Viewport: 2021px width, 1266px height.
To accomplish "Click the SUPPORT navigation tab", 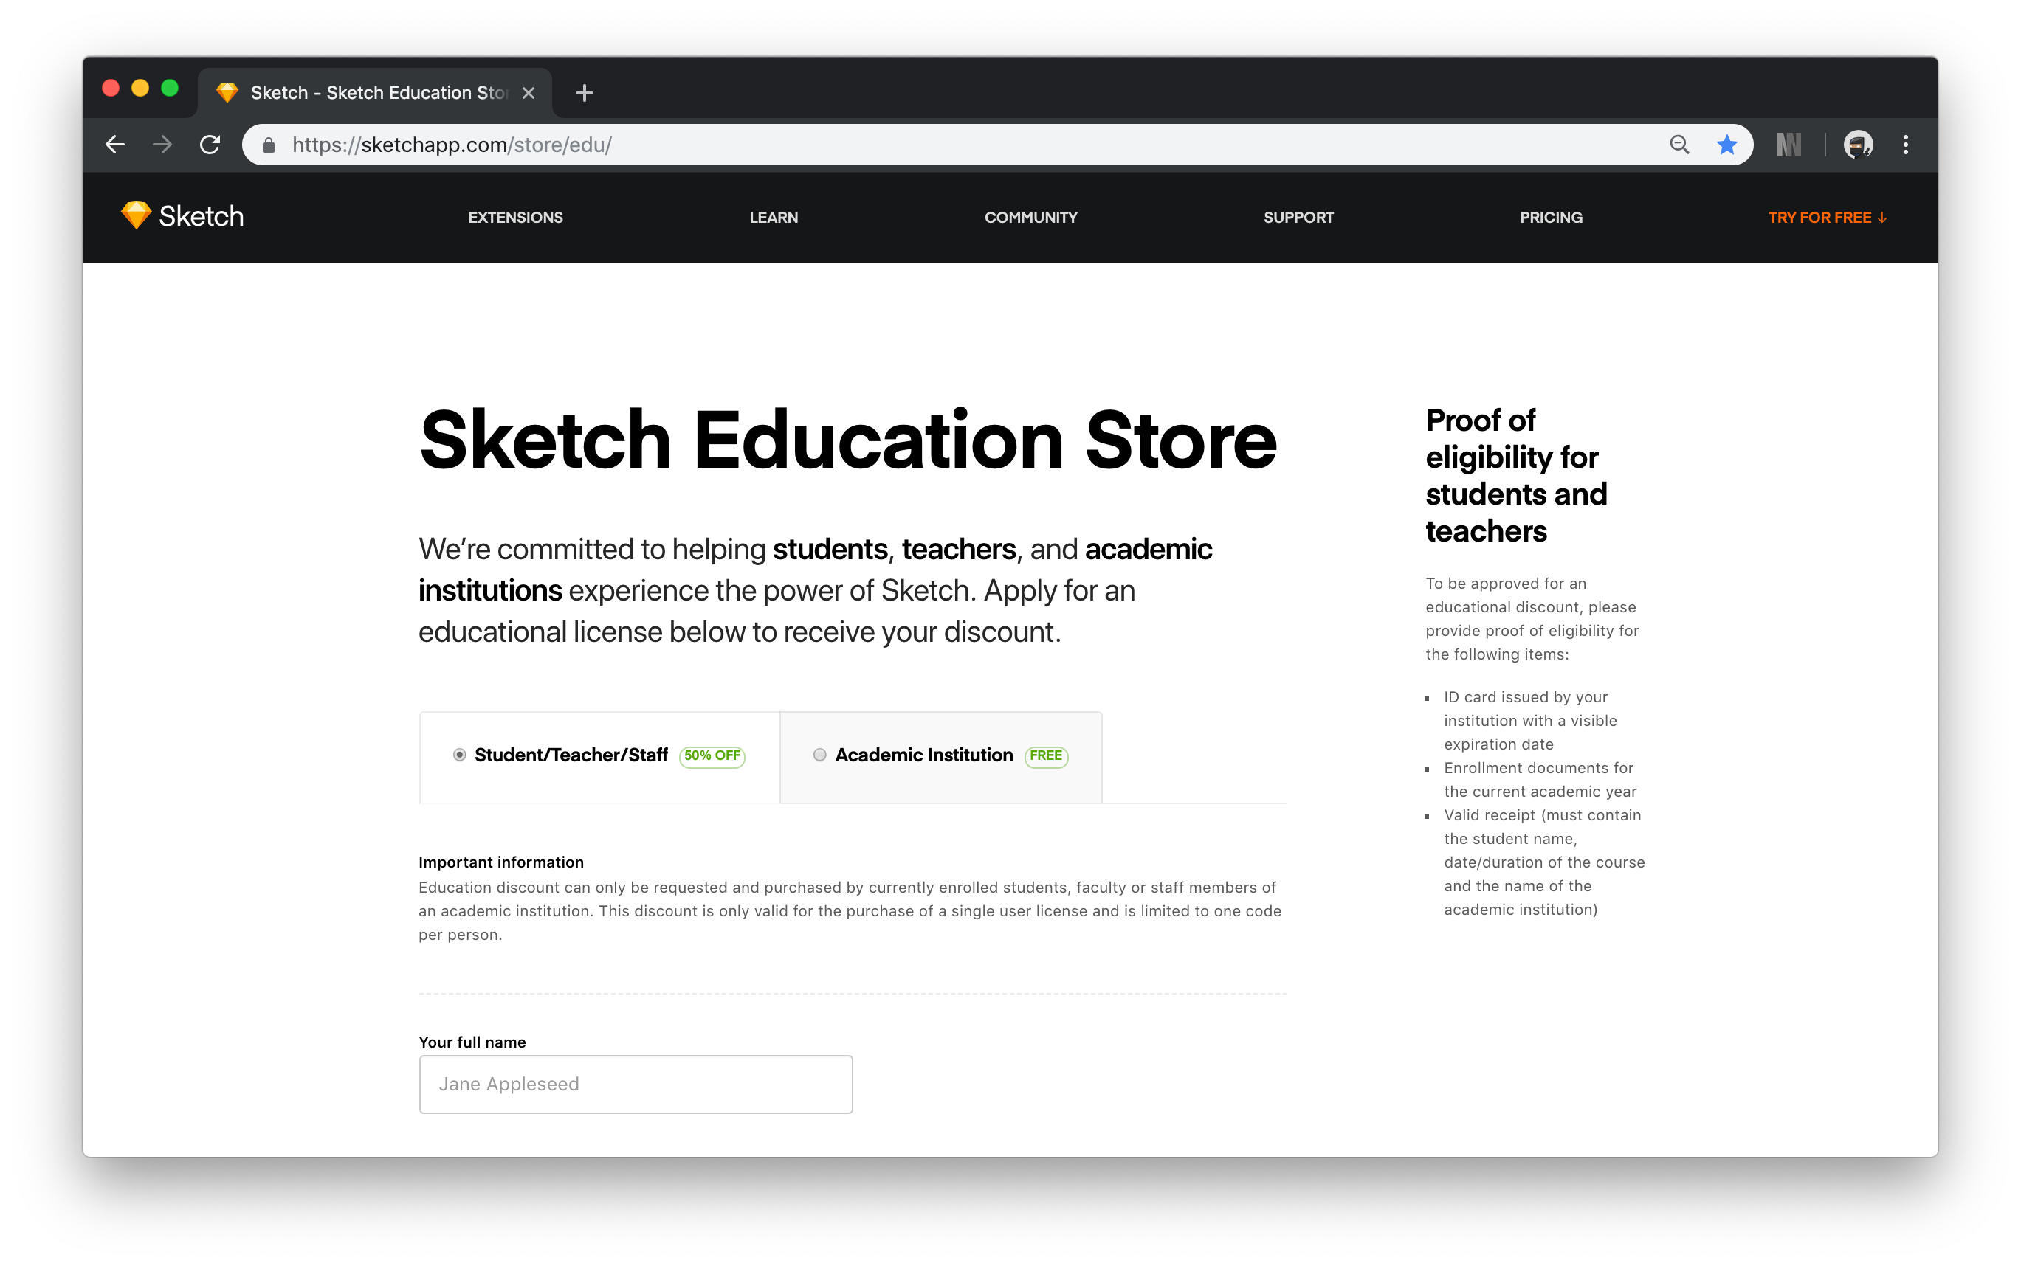I will [x=1298, y=218].
